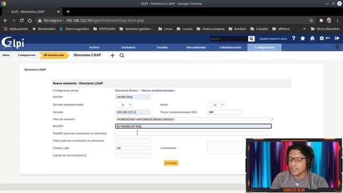The height and width of the screenshot is (193, 343).
Task: Open the Servicios gestion bookmark folder
Action: [137, 28]
